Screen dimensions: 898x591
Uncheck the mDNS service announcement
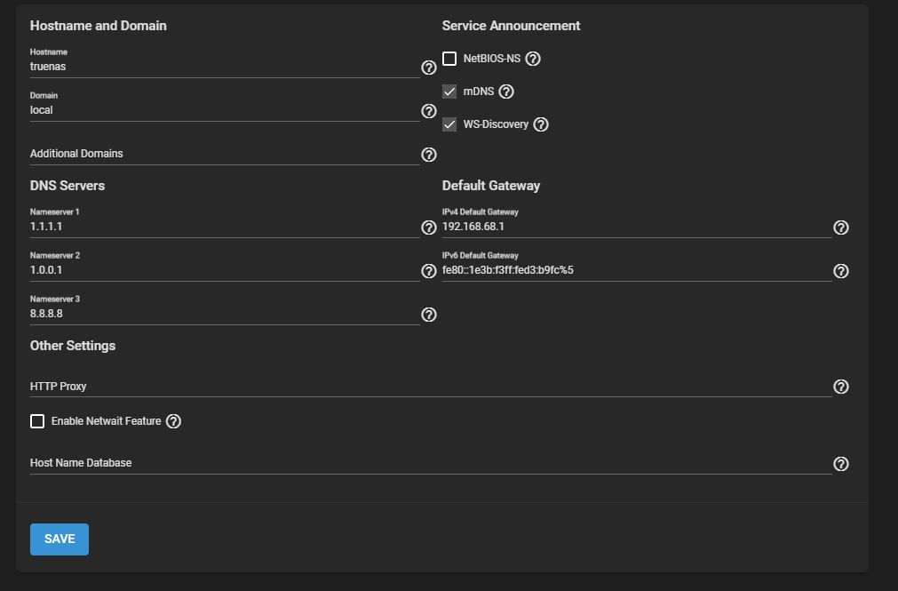[449, 92]
